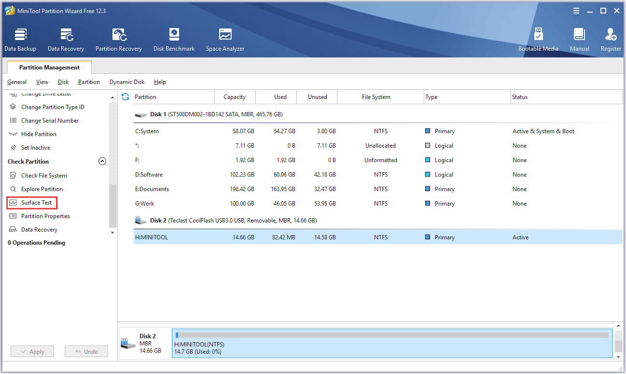
Task: Open Space Analyzer
Action: point(225,40)
